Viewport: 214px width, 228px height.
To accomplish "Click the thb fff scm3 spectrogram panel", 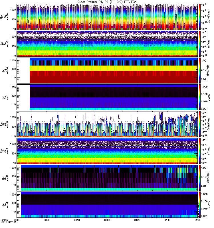I will point(107,44).
